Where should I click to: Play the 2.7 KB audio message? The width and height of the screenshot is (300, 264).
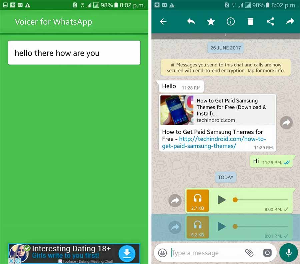tap(222, 200)
